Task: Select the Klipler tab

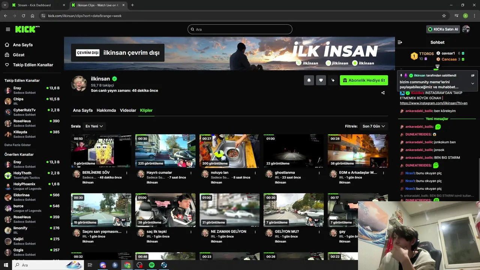Action: tap(146, 110)
